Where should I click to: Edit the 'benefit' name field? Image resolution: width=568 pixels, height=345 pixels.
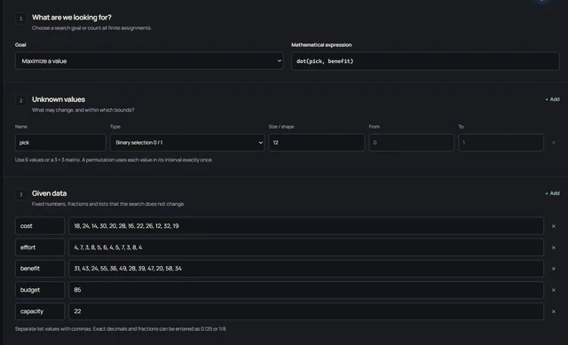(40, 269)
